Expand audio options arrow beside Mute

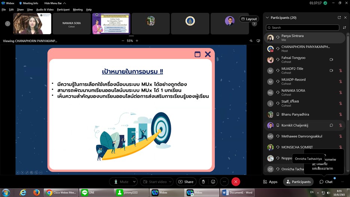(134, 182)
